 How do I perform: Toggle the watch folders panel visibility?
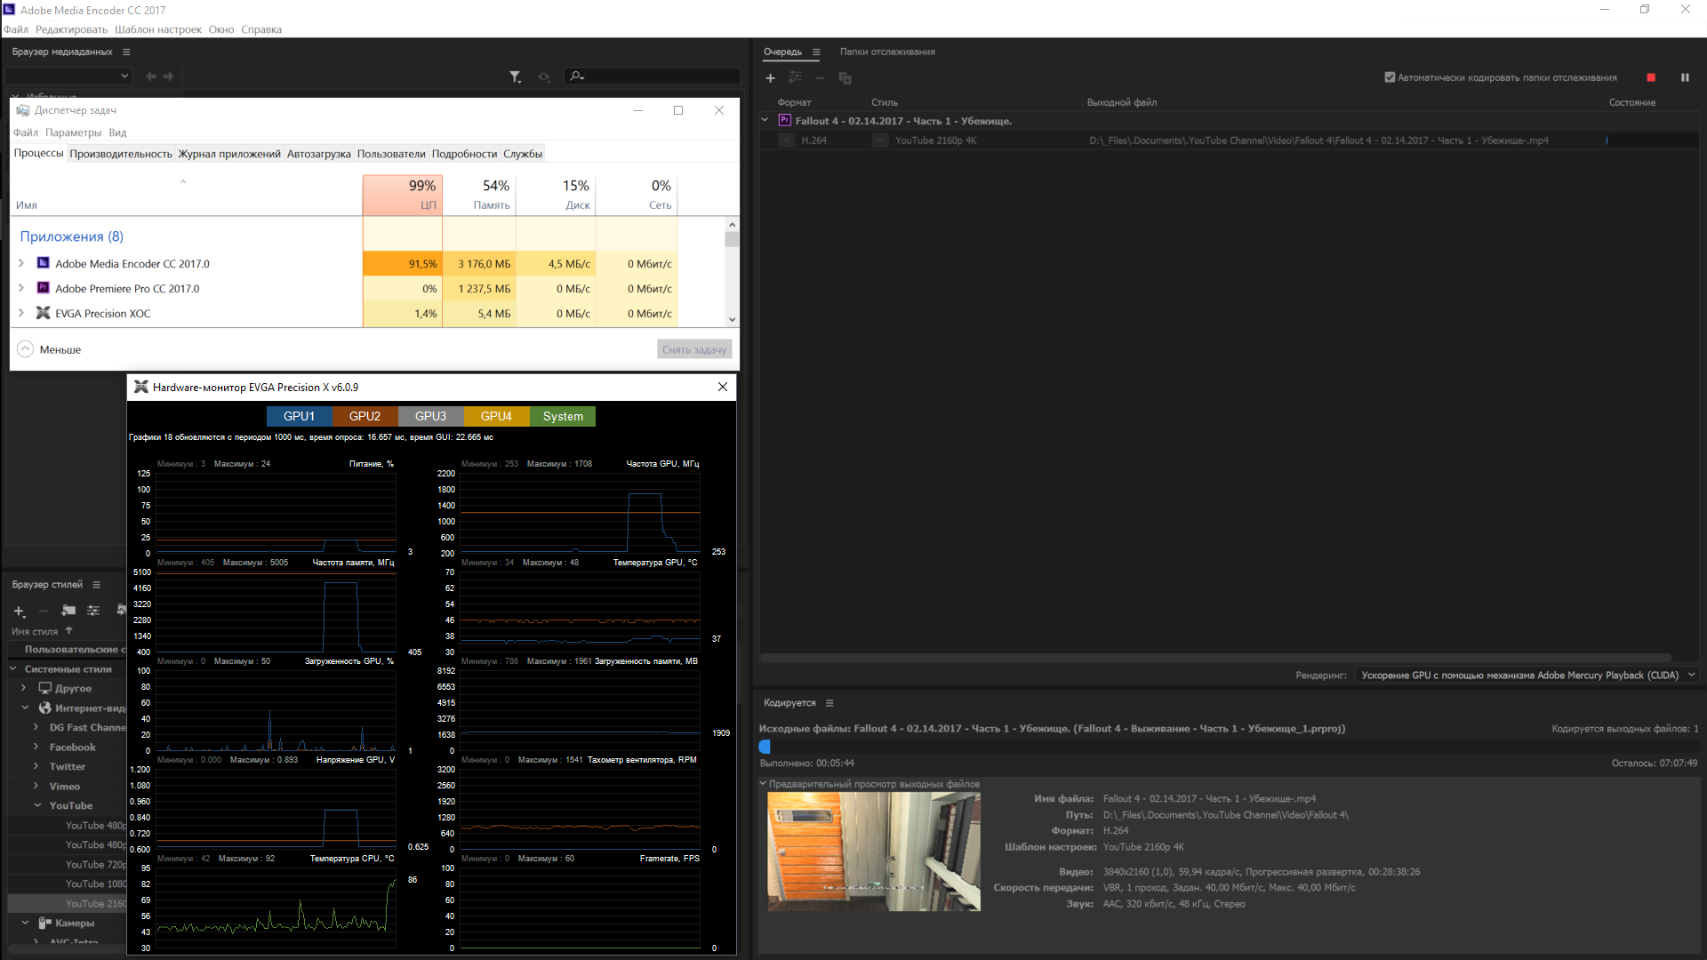point(886,51)
